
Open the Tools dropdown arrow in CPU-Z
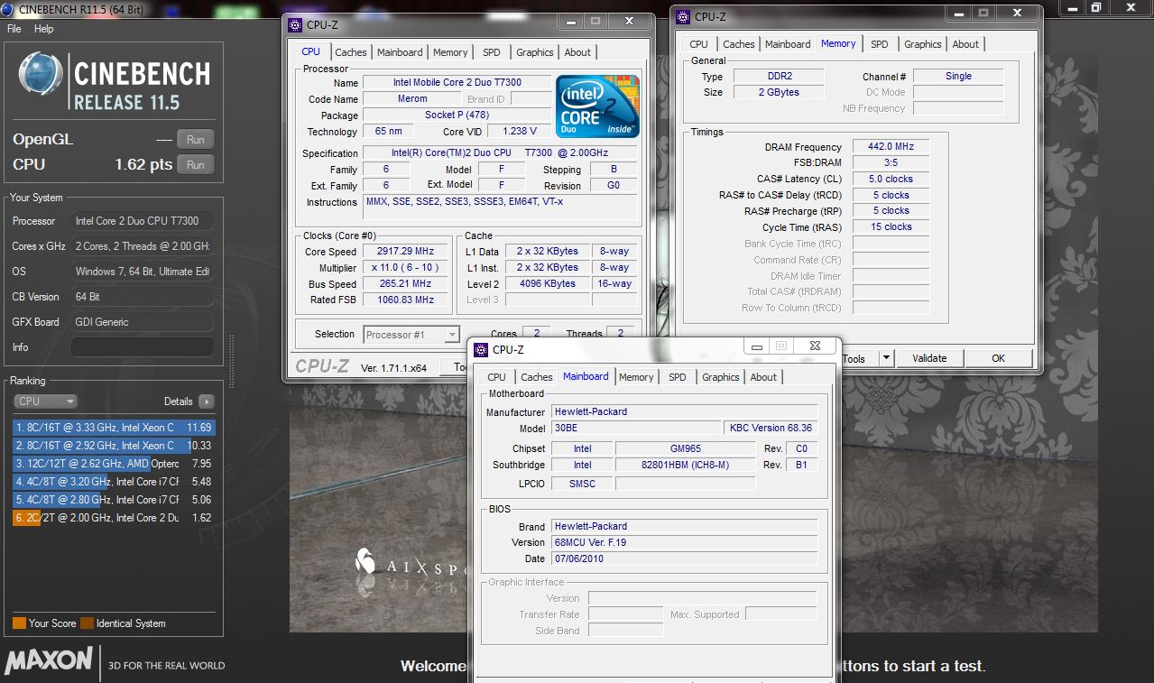(886, 358)
